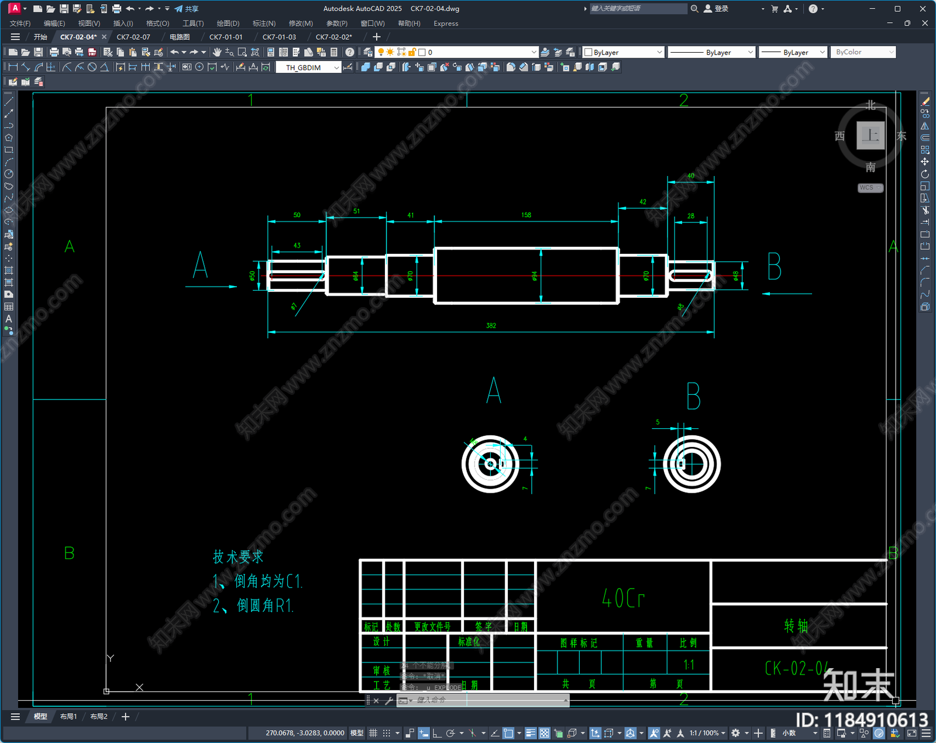
Task: Open the Plot/Print icon in standard toolbar
Action: [x=54, y=52]
